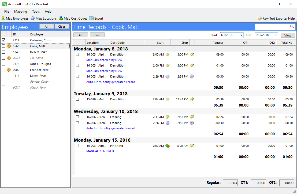Screen dimensions: 297x194
Task: Click the Export toolbar icon
Action: (91, 19)
